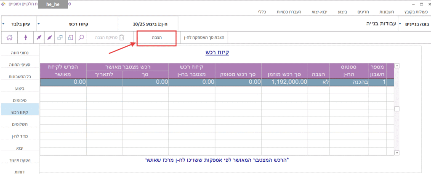431x174 pixels.
Task: Click the single window layout icon
Action: (x=70, y=37)
